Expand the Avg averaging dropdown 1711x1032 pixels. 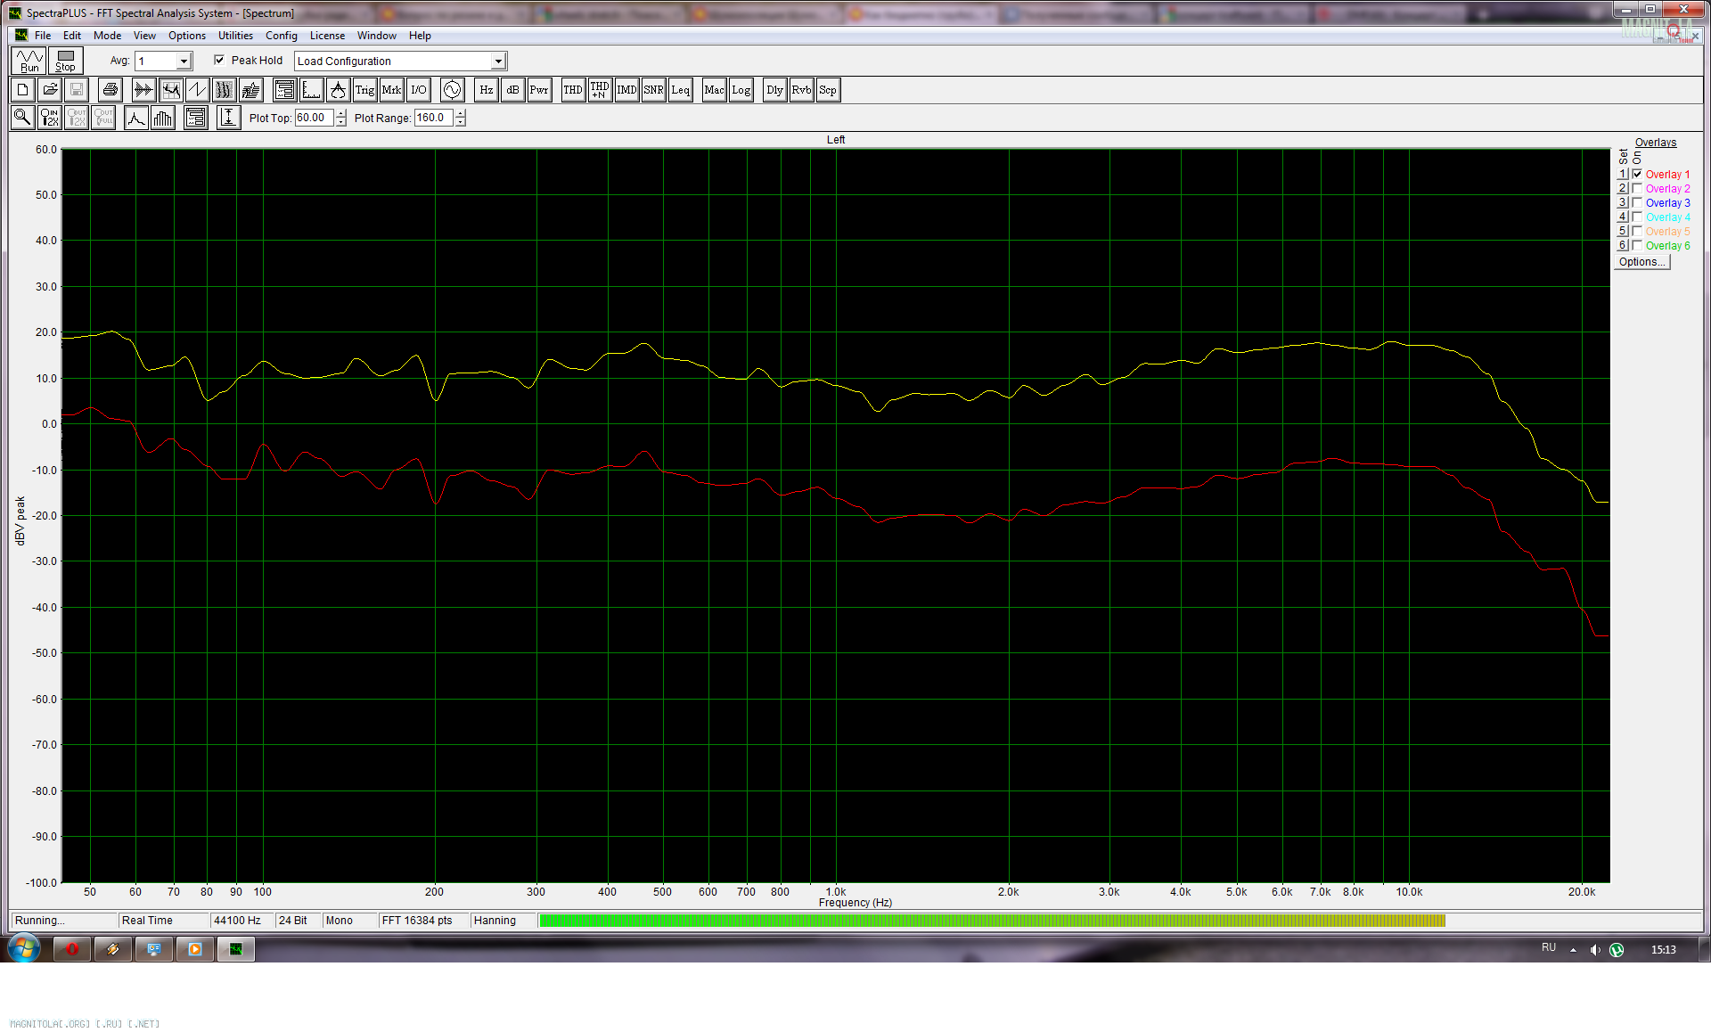click(x=184, y=61)
